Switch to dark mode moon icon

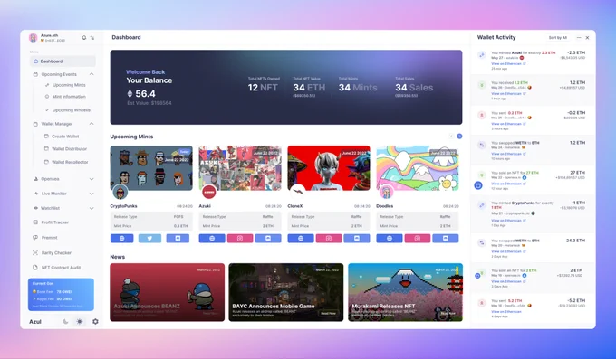[x=65, y=321]
